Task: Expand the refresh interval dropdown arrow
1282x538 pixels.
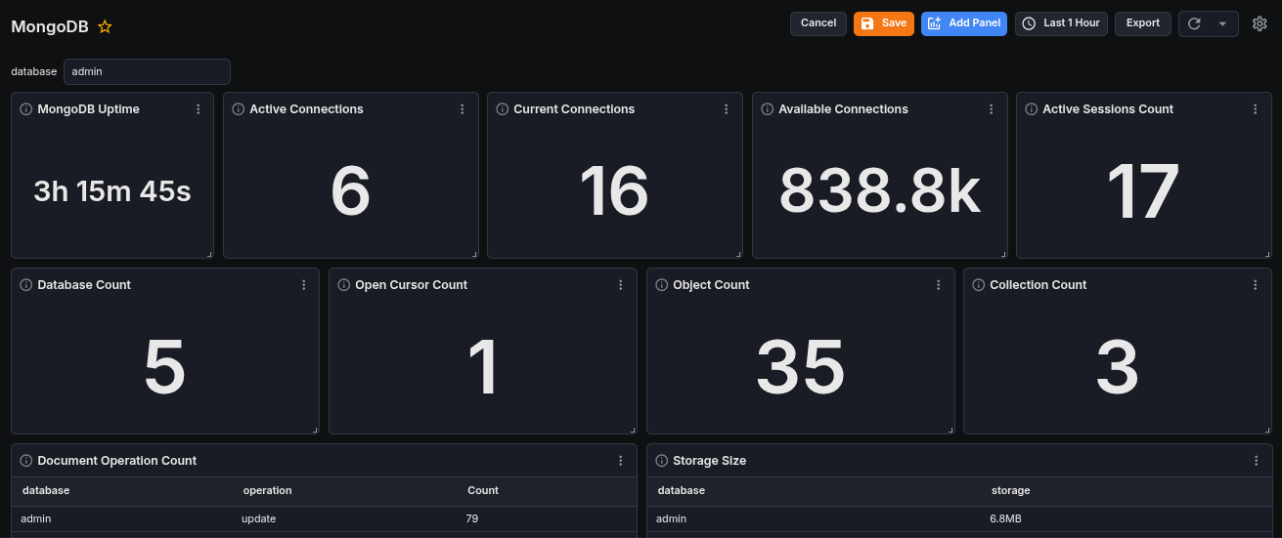Action: coord(1222,23)
